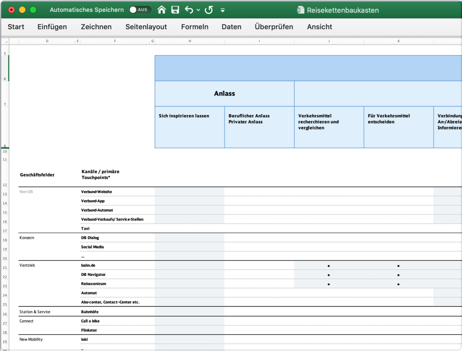This screenshot has width=462, height=351.
Task: Click the select-all corner of the sheet
Action: (5, 41)
